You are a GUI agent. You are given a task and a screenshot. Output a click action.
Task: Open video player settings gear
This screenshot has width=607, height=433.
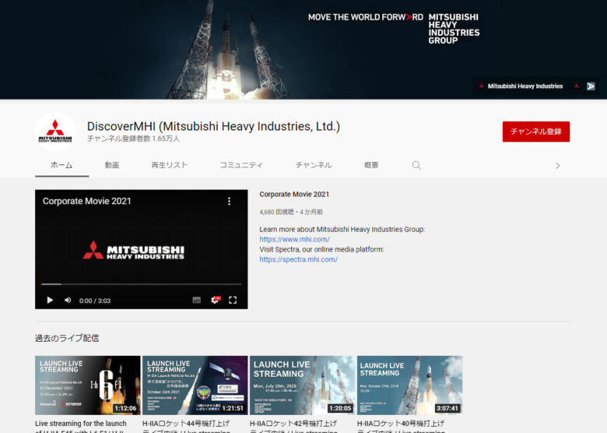(216, 300)
